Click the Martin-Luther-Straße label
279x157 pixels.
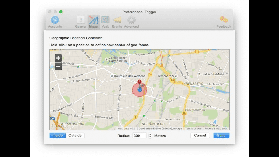[119, 97]
